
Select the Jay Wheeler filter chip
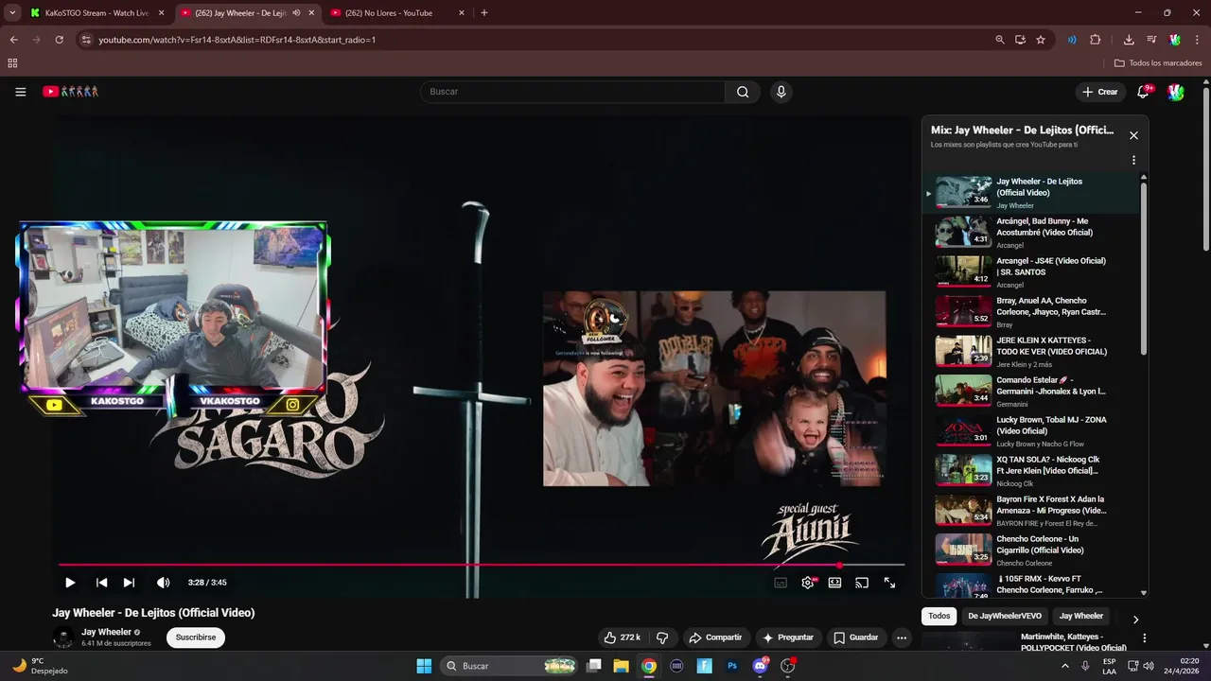click(x=1081, y=616)
